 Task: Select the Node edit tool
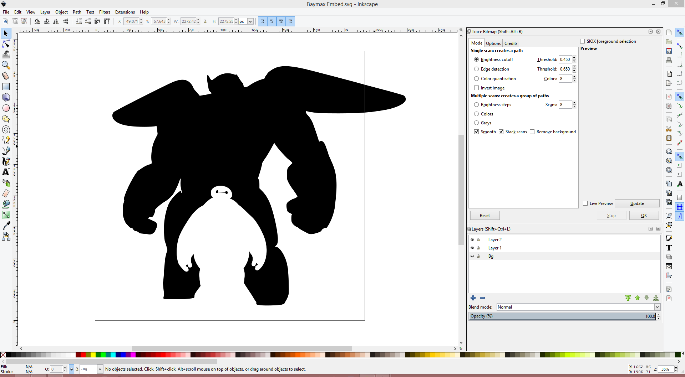(6, 44)
